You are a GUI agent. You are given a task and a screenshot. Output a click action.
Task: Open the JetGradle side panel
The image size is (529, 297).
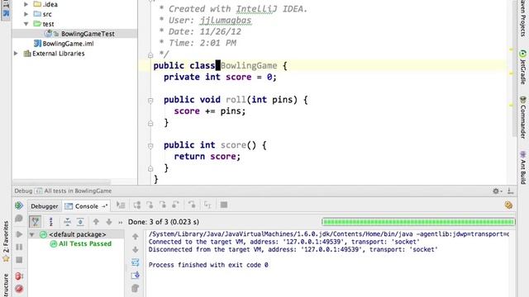pyautogui.click(x=523, y=68)
